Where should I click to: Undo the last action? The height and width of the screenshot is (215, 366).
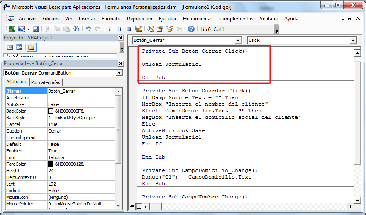pos(88,29)
